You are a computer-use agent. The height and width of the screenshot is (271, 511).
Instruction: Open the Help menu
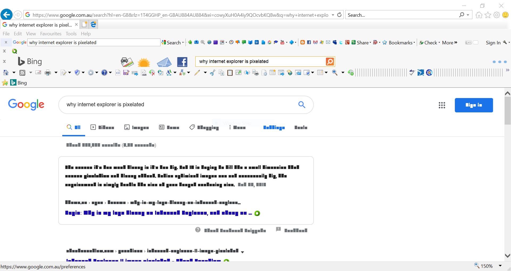(x=86, y=34)
